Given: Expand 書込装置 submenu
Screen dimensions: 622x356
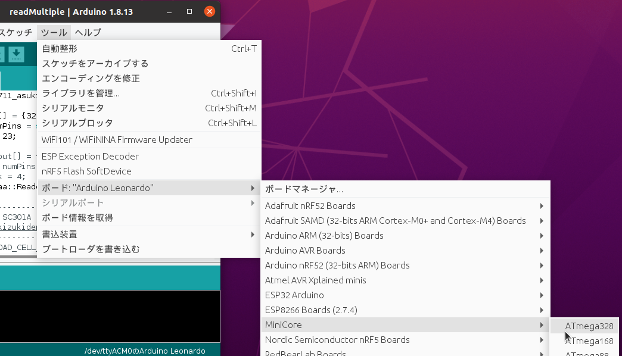Looking at the screenshot, I should tap(149, 235).
